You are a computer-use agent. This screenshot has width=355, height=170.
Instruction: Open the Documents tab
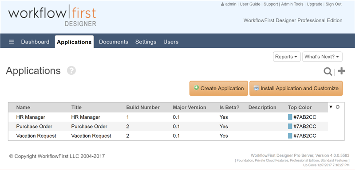(x=114, y=42)
